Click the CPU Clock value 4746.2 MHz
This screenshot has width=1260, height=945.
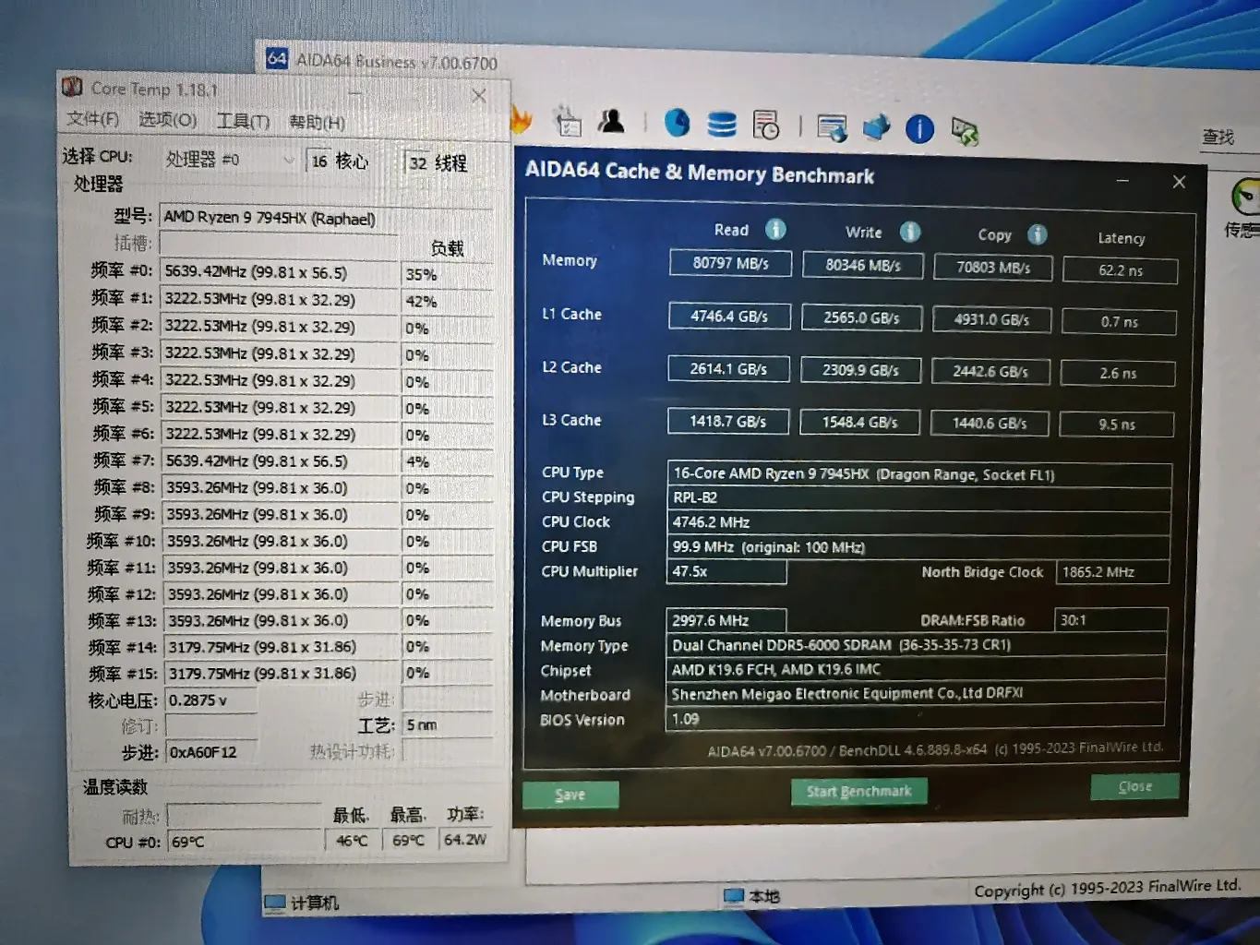(918, 522)
